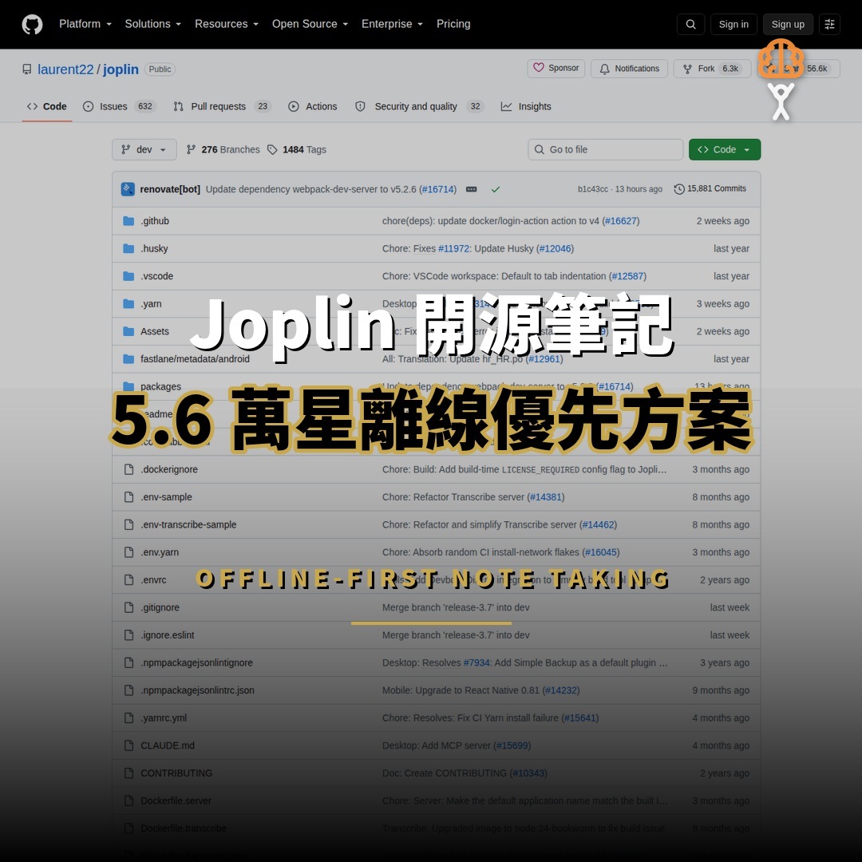
Task: Click the .yarnrc.yml file icon
Action: [x=129, y=718]
